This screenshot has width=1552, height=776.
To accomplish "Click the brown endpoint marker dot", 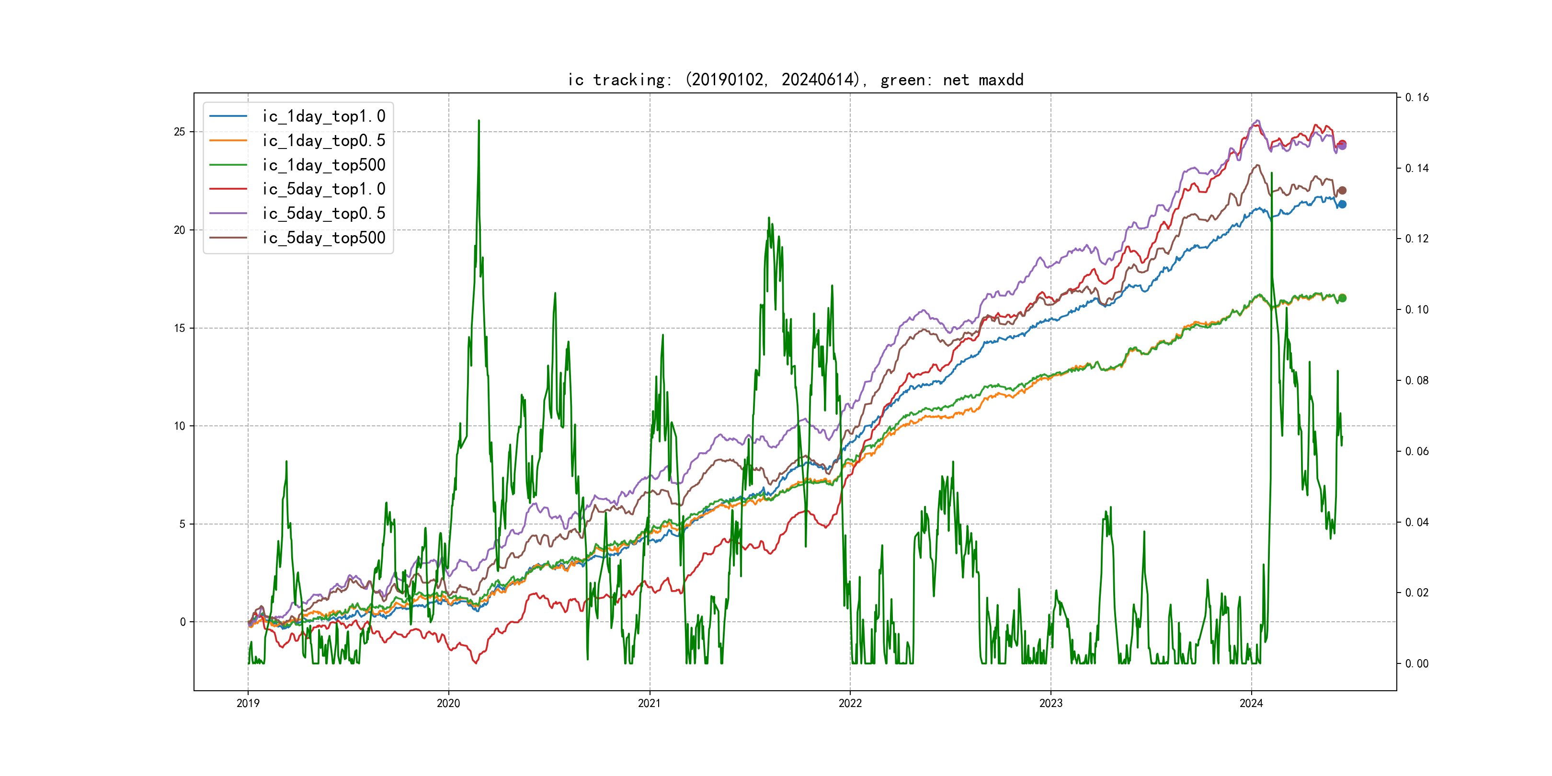I will (x=1342, y=190).
